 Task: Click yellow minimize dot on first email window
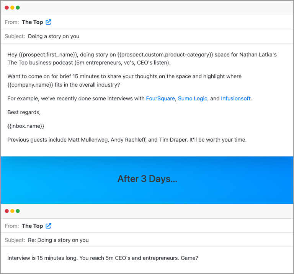coord(12,8)
